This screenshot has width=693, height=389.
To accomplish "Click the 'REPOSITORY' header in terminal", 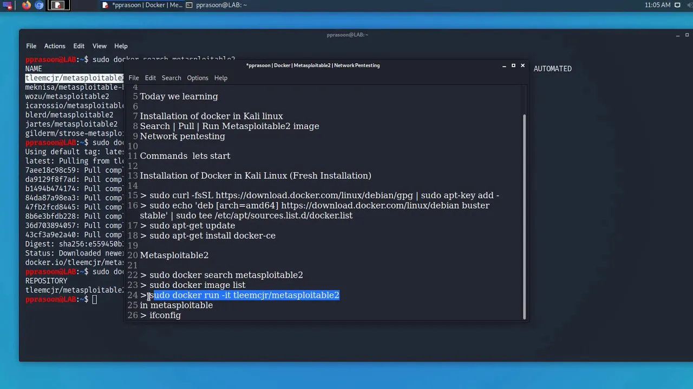I will coord(47,281).
